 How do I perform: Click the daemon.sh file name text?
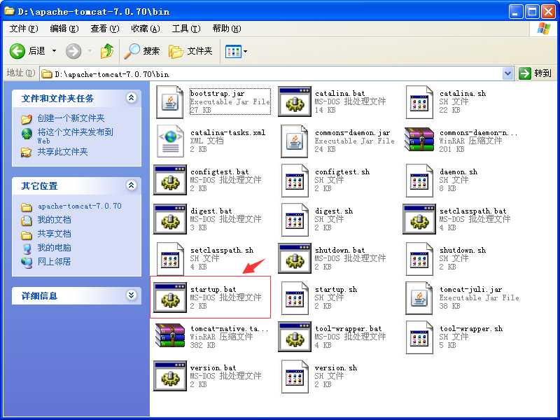point(458,171)
